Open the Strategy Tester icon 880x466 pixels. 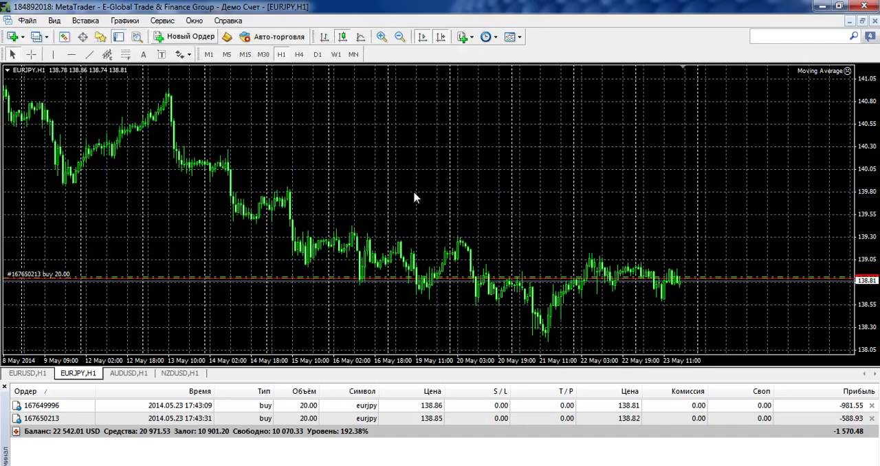136,37
